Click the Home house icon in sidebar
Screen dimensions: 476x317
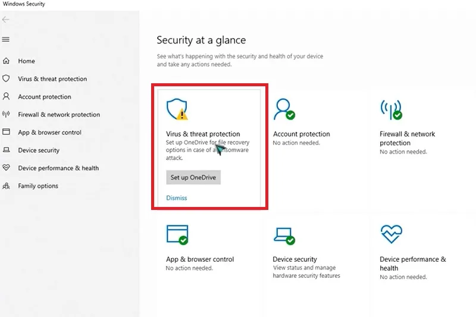[6, 61]
